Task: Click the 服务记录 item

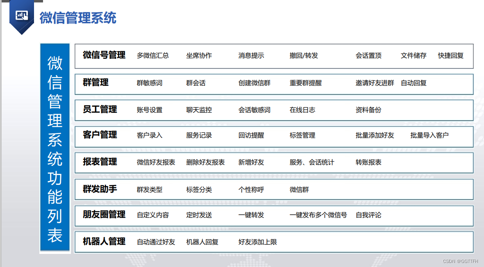Action: (x=199, y=135)
